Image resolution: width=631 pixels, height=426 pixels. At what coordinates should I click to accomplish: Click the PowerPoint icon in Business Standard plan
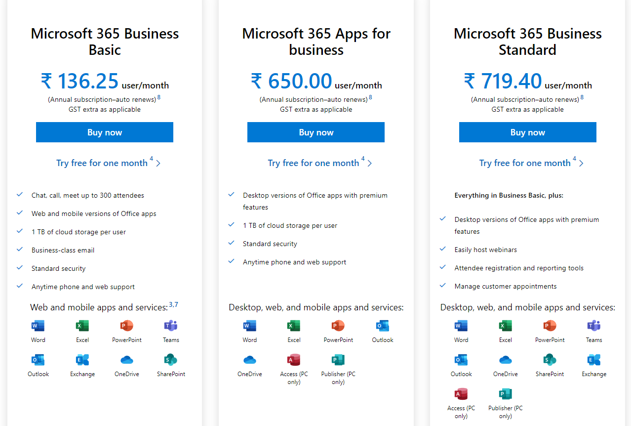pos(550,326)
